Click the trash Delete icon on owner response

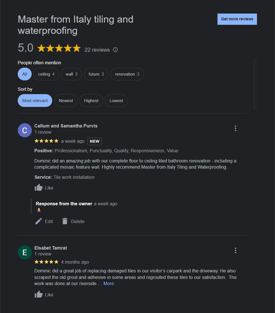coord(65,221)
